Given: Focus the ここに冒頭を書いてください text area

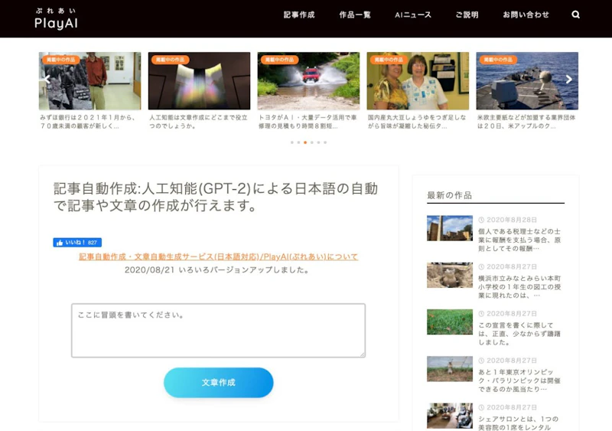Looking at the screenshot, I should click(219, 331).
